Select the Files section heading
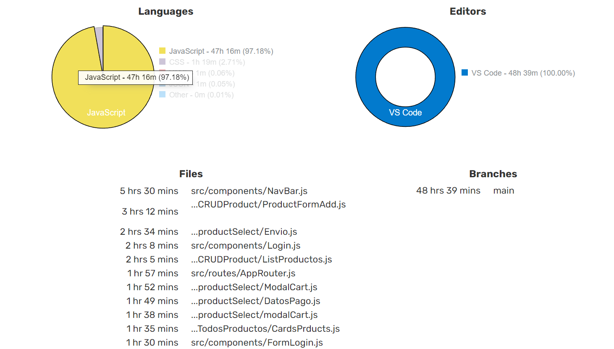Screen dimensions: 614x349 tap(191, 173)
